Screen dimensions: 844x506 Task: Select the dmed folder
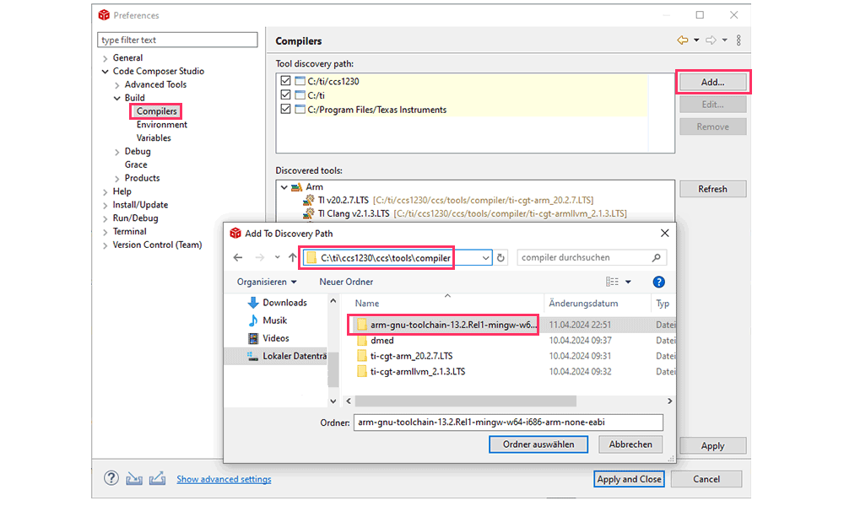coord(376,341)
